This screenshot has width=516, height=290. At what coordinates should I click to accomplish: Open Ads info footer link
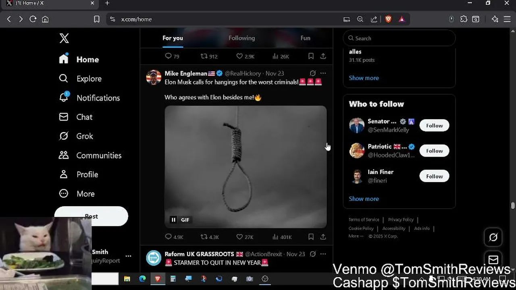coord(422,228)
